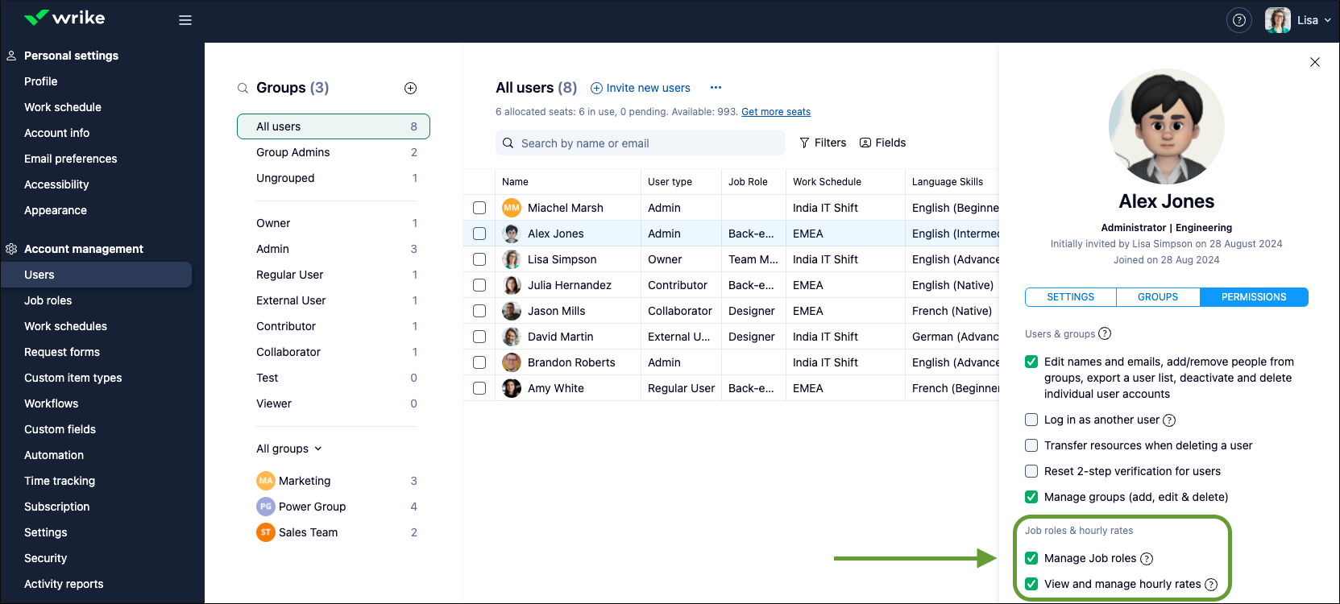
Task: Click David Martin's avatar
Action: pos(512,337)
